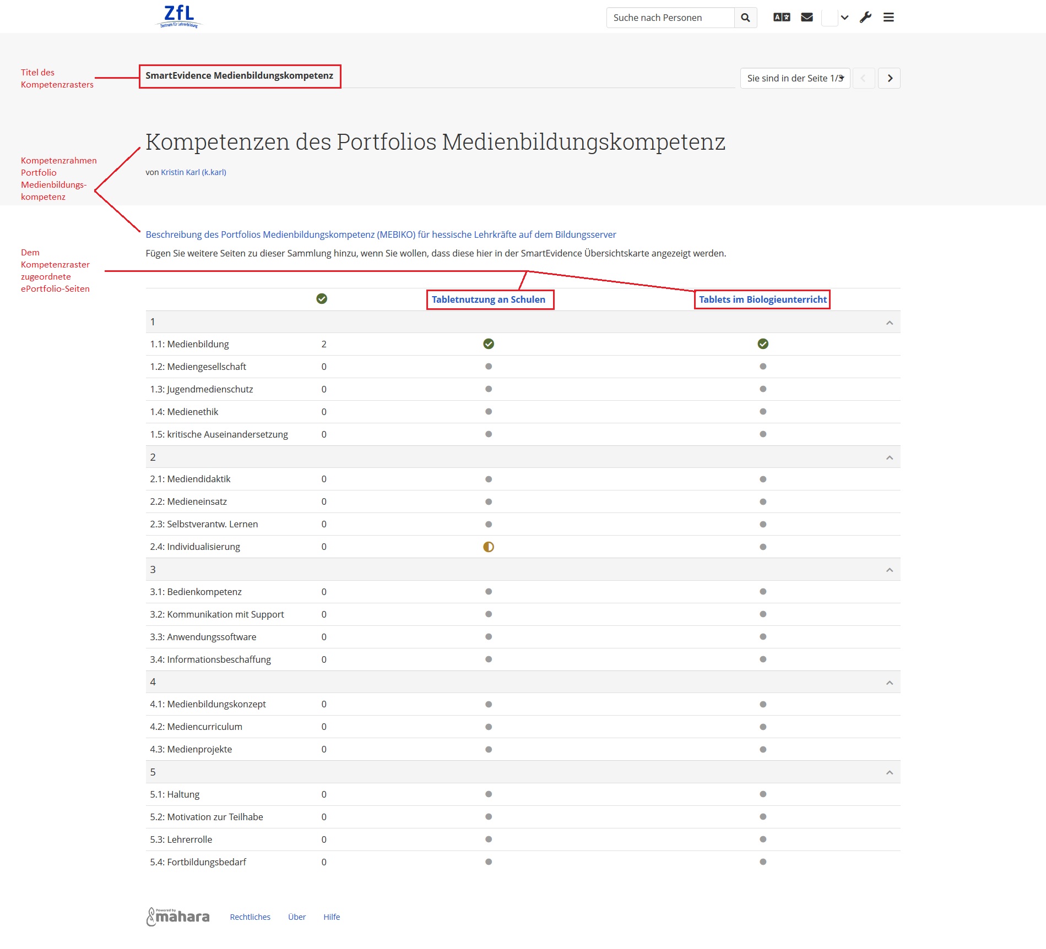Screen dimensions: 1046x949
Task: Open Tabletnutzung an Schulen page
Action: click(x=489, y=299)
